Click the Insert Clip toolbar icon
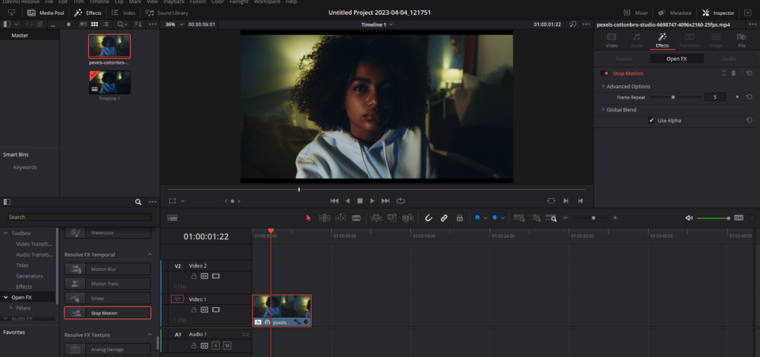Image resolution: width=760 pixels, height=357 pixels. 376,218
